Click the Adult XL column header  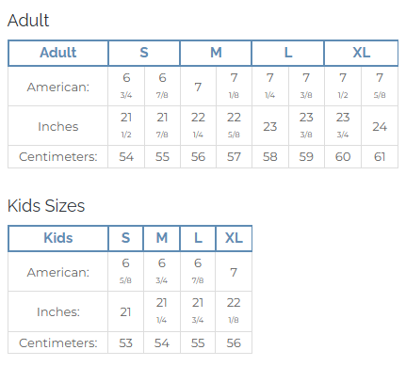(361, 53)
